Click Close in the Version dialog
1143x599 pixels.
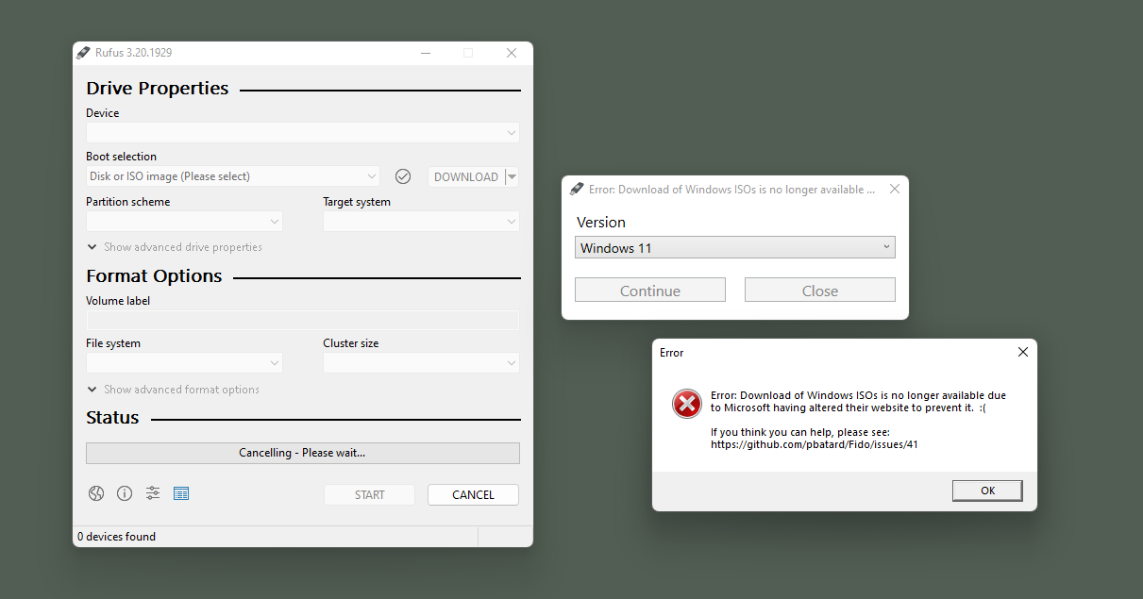click(x=820, y=291)
